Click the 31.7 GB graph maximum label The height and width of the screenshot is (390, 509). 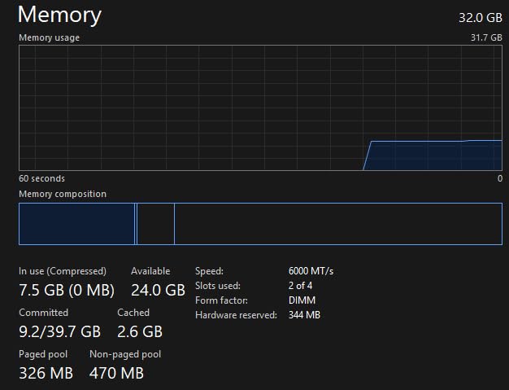point(486,37)
